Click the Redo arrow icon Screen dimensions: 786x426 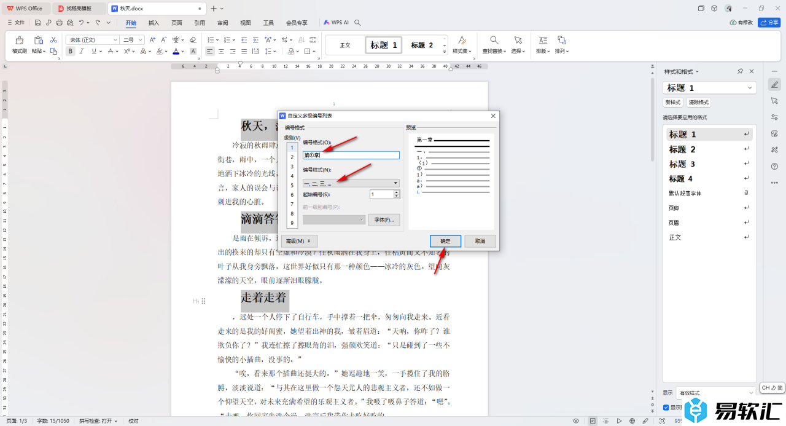pos(98,23)
